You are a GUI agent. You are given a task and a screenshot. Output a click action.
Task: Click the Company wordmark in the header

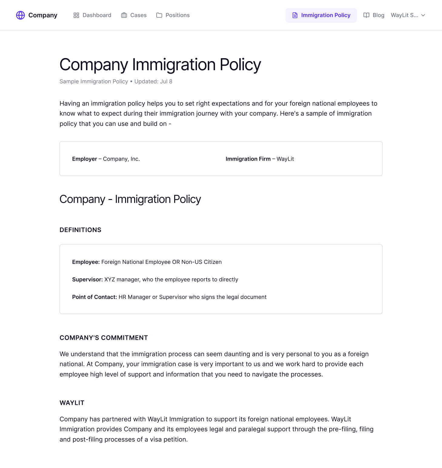tap(43, 15)
